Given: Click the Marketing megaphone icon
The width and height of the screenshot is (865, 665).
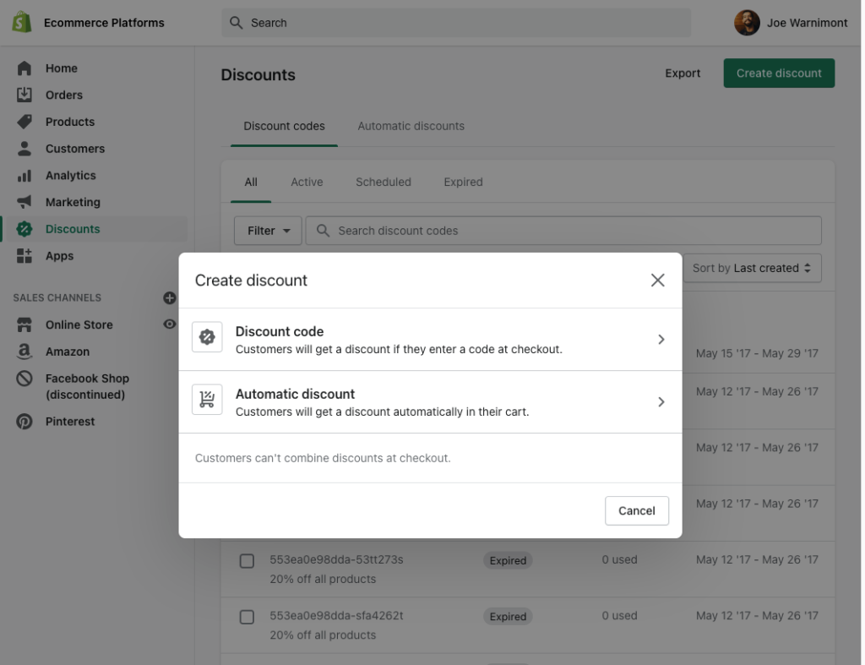Looking at the screenshot, I should [24, 202].
